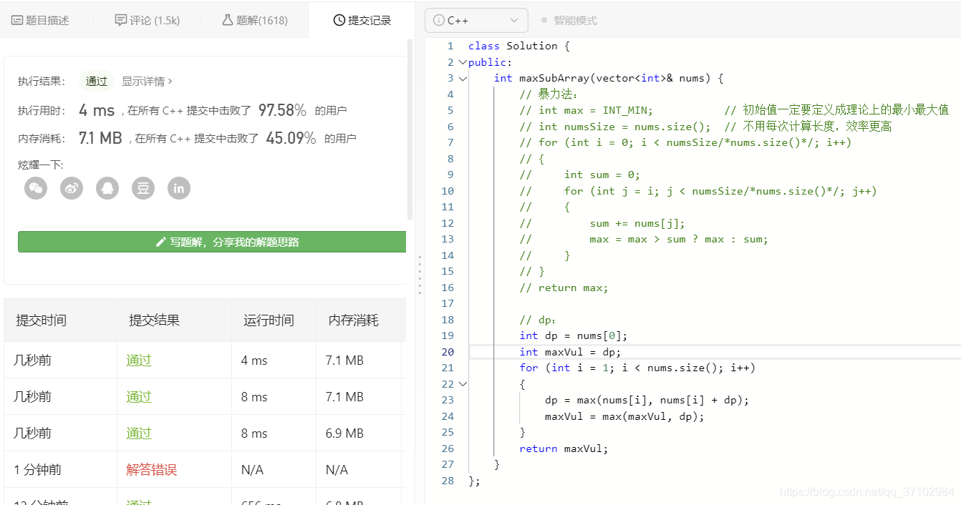Click line number 20 gutter highlight
The width and height of the screenshot is (961, 505).
tap(448, 351)
